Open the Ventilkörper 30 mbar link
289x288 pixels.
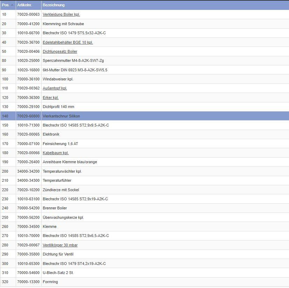coord(60,245)
